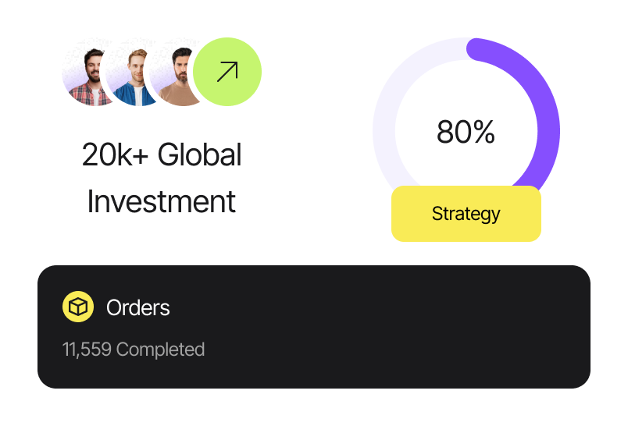Click the 80 number inside the ring
Image resolution: width=628 pixels, height=426 pixels.
(x=453, y=133)
